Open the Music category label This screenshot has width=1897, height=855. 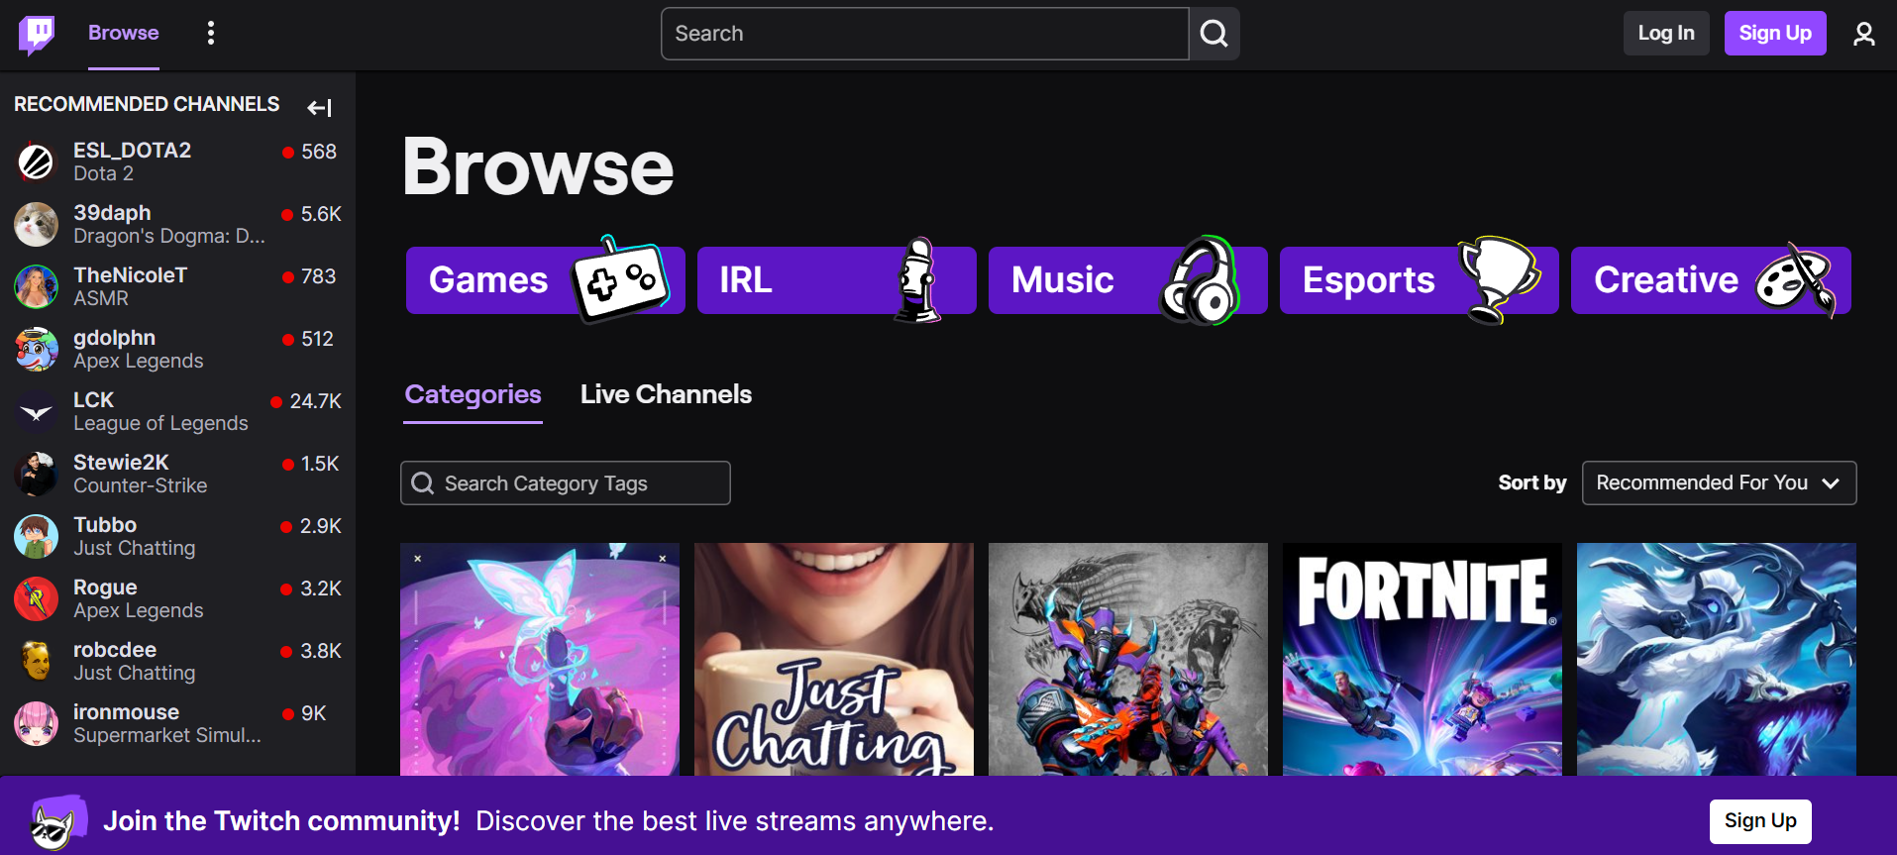(1063, 280)
